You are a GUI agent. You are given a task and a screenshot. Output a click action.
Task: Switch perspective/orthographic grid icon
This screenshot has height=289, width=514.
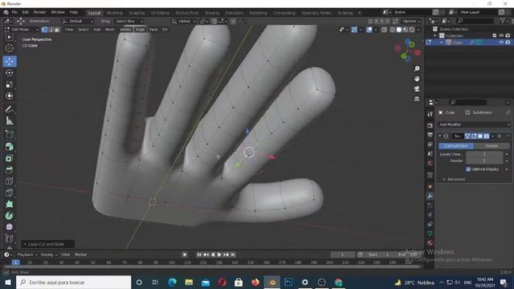click(417, 99)
